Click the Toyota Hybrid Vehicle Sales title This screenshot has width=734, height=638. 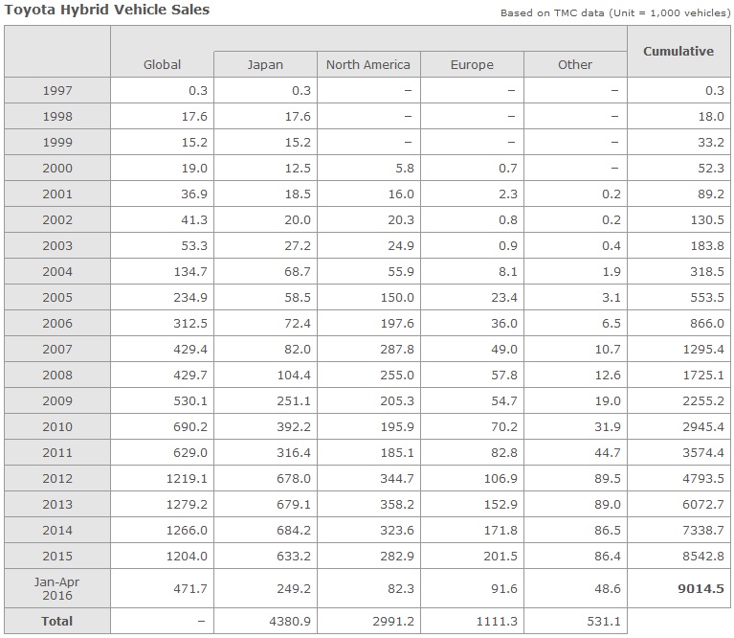[x=107, y=10]
